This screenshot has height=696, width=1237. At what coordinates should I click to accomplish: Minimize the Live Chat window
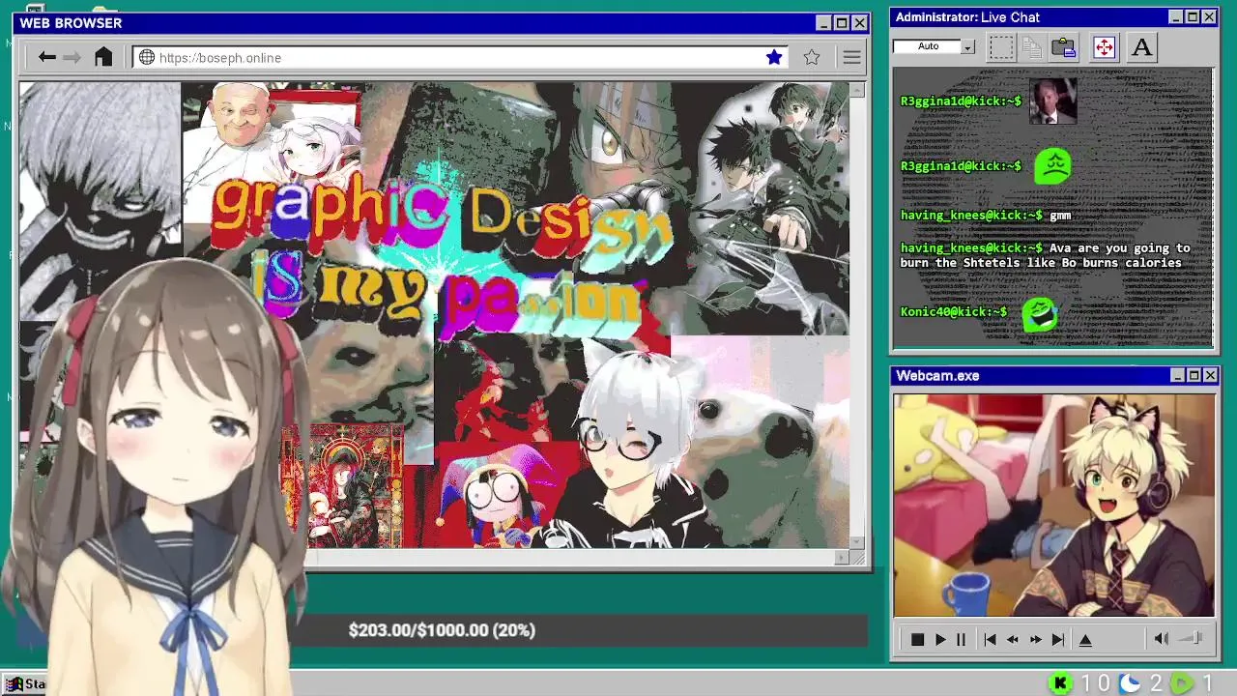1176,17
